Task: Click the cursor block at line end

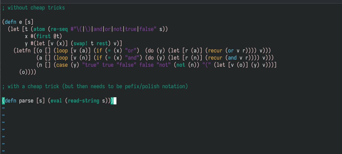Action: (x=115, y=100)
